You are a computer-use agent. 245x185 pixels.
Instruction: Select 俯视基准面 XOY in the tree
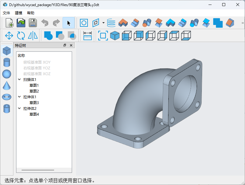[37, 62]
